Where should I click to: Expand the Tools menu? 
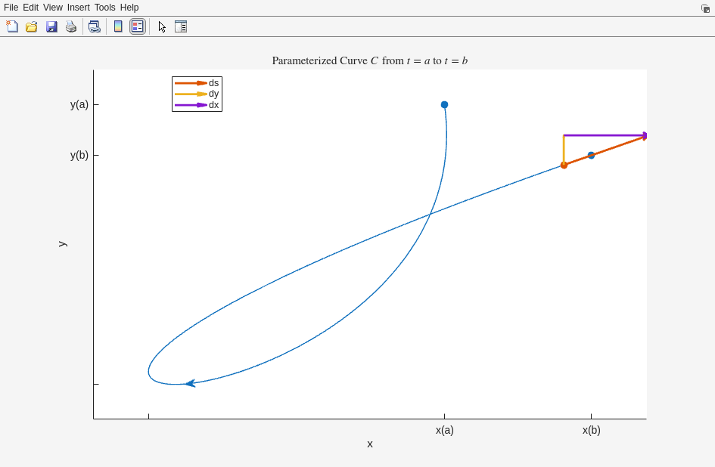tap(105, 8)
